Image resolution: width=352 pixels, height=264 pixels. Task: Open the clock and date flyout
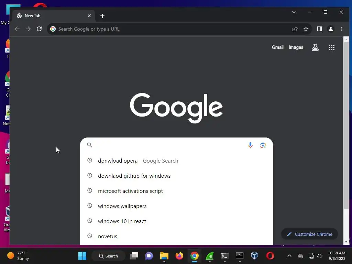(x=337, y=256)
